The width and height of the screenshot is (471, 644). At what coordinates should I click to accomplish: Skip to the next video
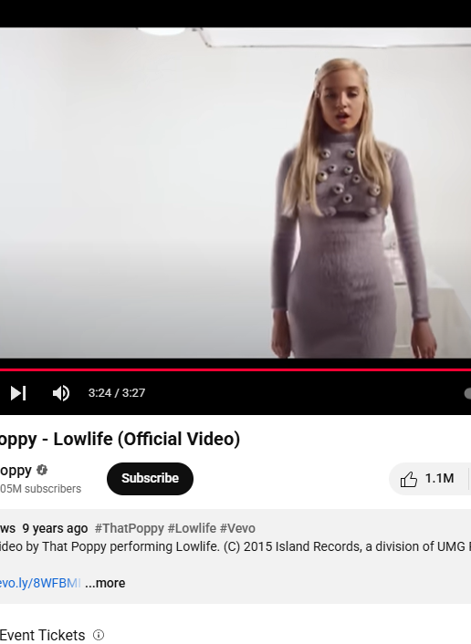click(x=18, y=393)
